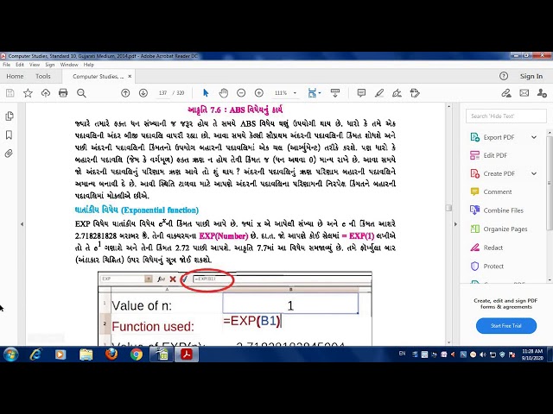Open the Sign menu
The width and height of the screenshot is (553, 414).
point(50,65)
